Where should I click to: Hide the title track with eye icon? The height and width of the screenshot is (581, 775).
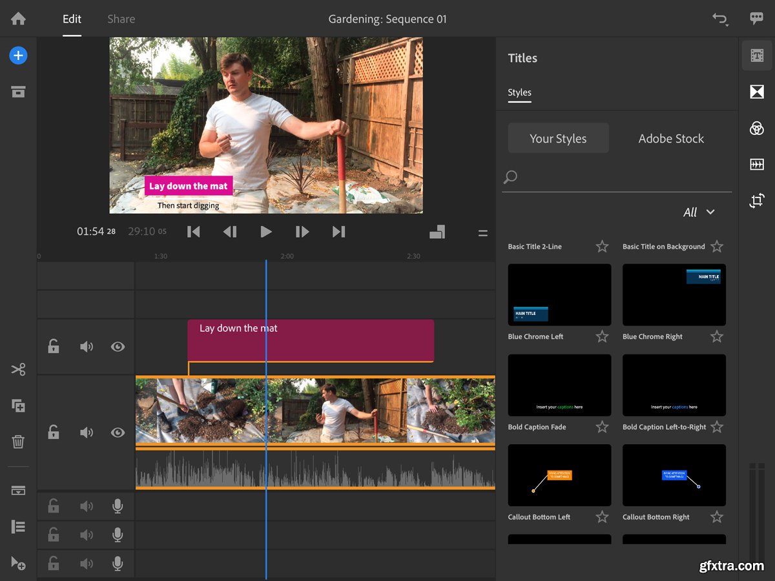coord(118,347)
